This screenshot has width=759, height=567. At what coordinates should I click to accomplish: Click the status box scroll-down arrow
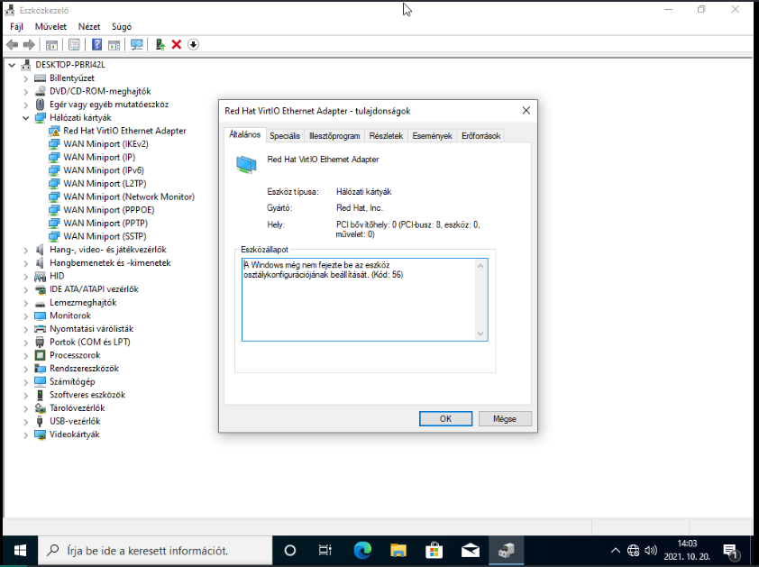480,334
